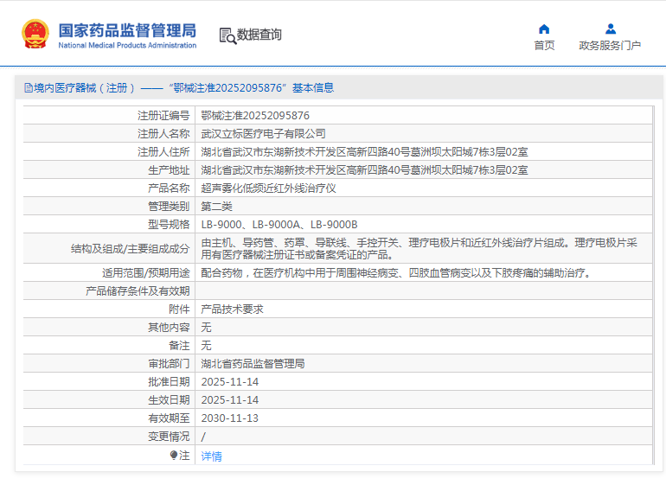Click registrant name 武汉立标医疗电子有限公司
The width and height of the screenshot is (666, 485).
(x=263, y=133)
